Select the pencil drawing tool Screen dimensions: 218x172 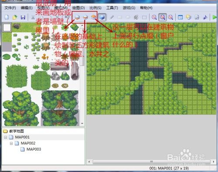112,17
